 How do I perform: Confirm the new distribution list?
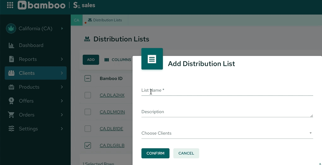pyautogui.click(x=155, y=153)
